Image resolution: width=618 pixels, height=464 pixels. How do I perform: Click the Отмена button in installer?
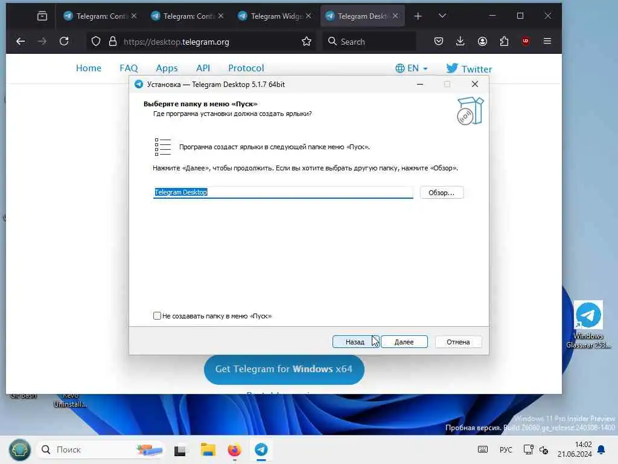click(x=458, y=342)
